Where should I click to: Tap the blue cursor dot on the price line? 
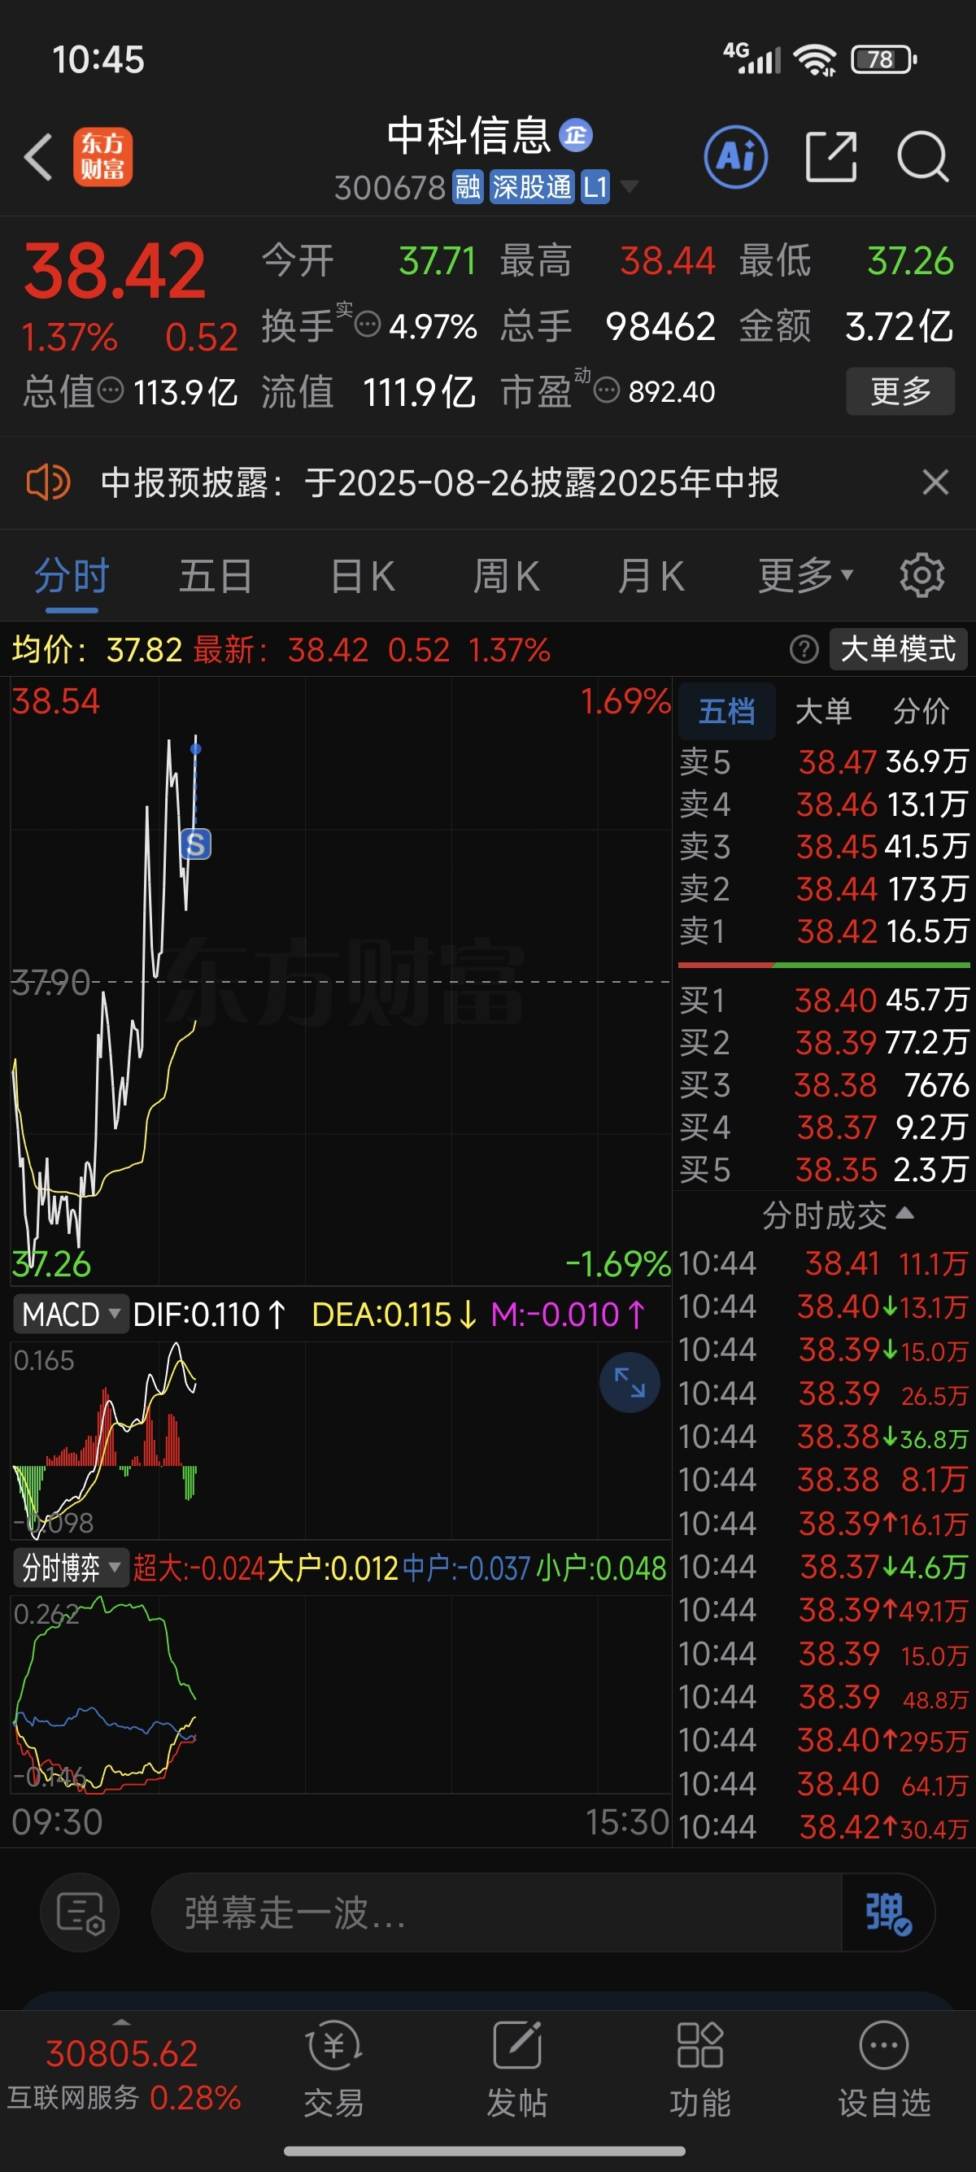click(x=195, y=748)
